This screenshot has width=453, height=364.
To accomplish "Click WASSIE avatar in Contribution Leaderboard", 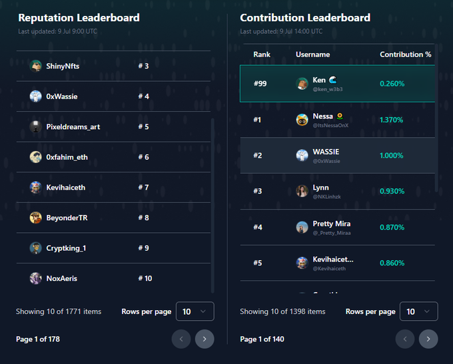I will coord(302,155).
